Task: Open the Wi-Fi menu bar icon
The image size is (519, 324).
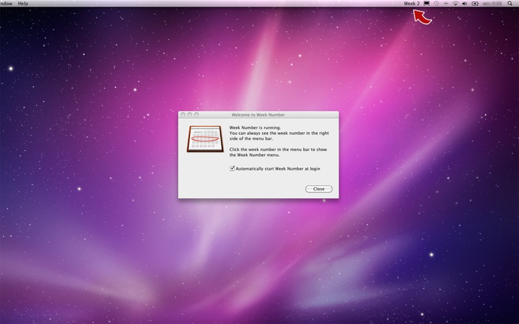Action: (455, 3)
